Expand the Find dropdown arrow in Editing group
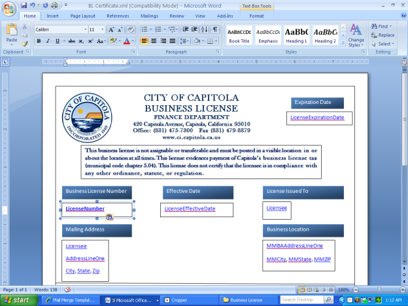 (391, 26)
